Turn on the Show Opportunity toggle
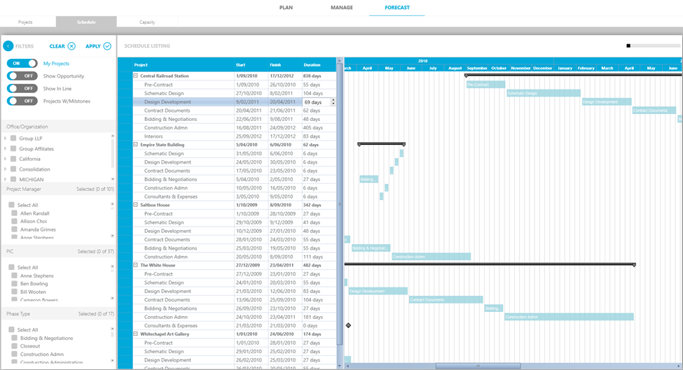The image size is (683, 370). point(22,76)
